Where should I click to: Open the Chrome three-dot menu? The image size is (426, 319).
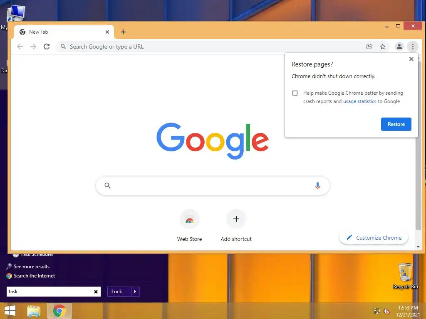[x=413, y=47]
